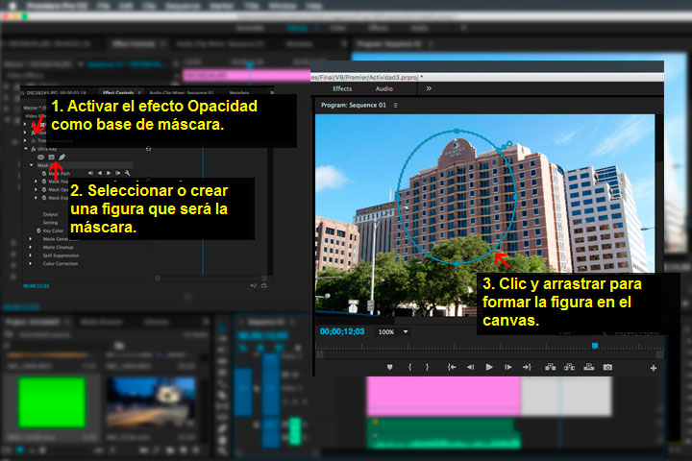Viewport: 692px width, 461px height.
Task: Expand the Mask Opacity property
Action: (x=36, y=189)
